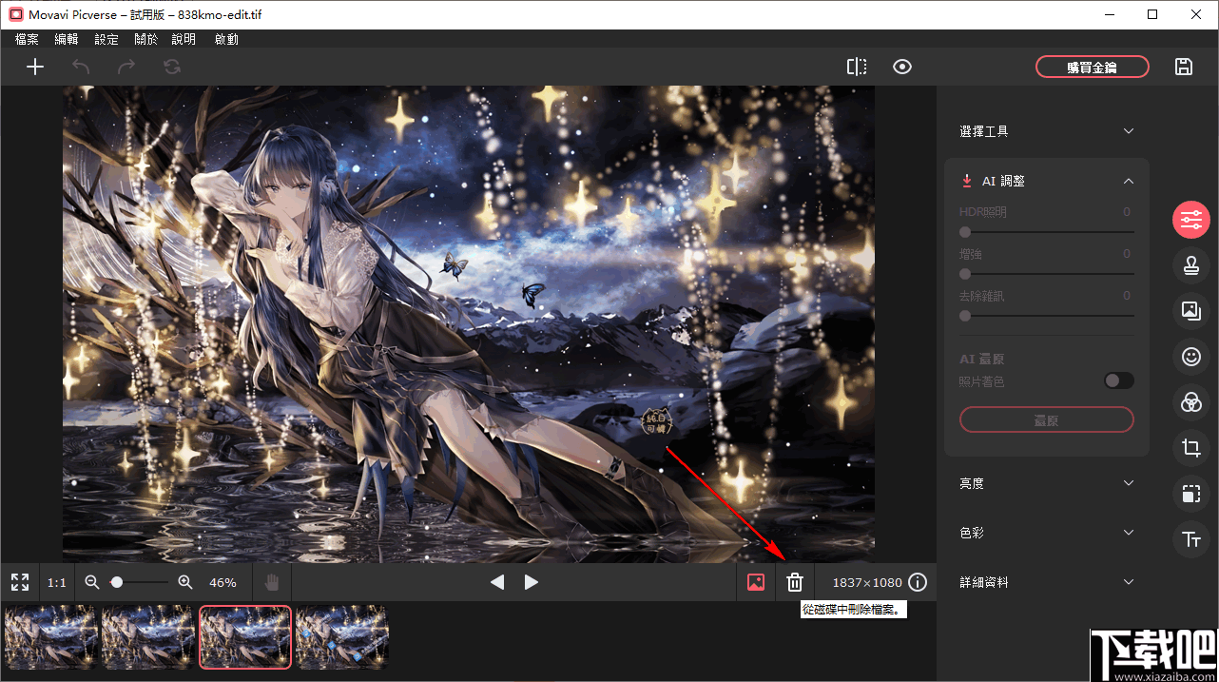Open the 說明 menu
1219x682 pixels.
[x=184, y=39]
